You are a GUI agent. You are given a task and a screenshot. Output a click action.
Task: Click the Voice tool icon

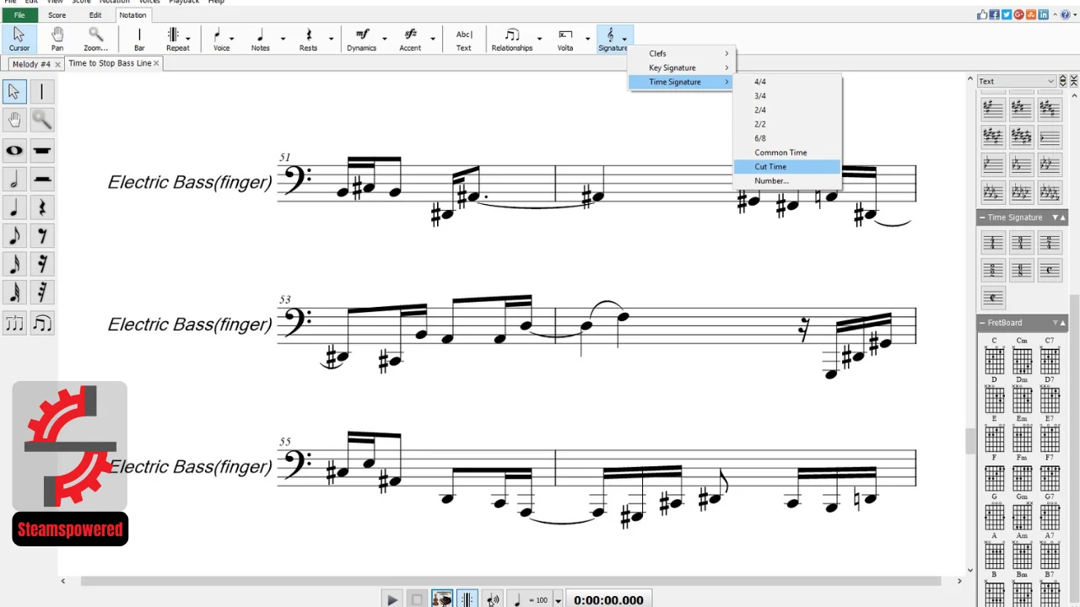tap(218, 35)
